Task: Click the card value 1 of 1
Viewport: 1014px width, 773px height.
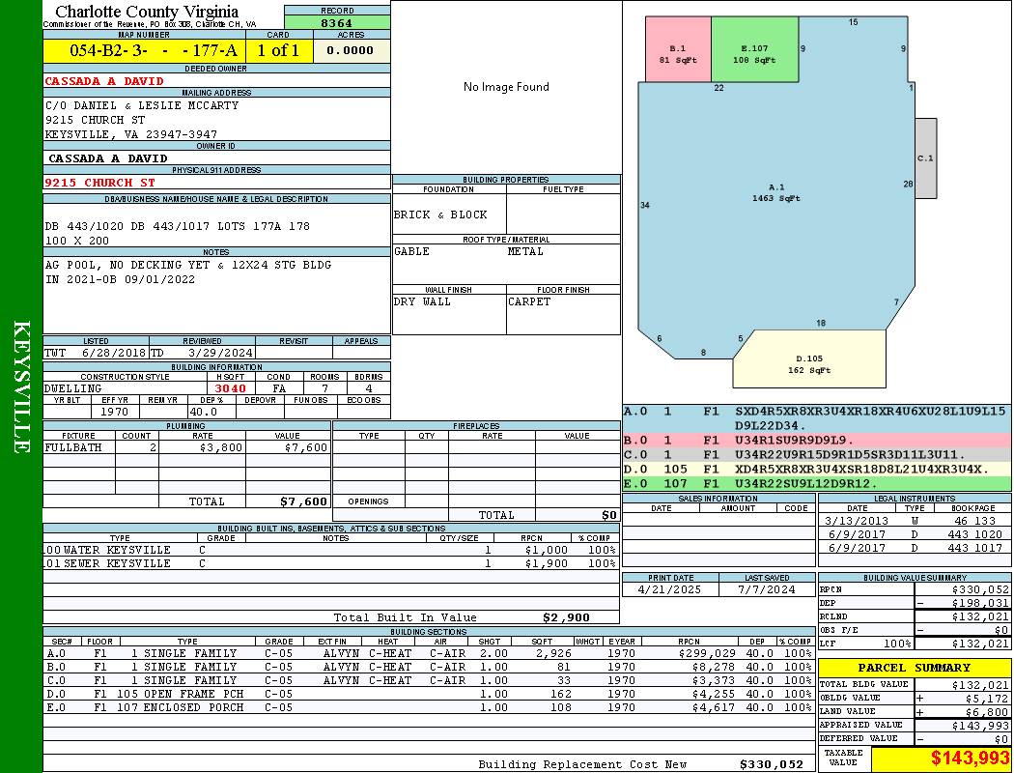Action: (279, 50)
